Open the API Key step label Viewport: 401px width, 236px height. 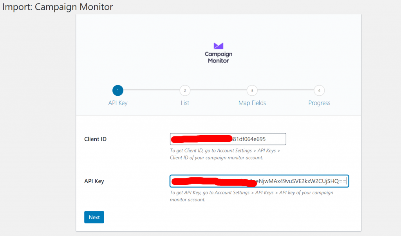click(118, 103)
